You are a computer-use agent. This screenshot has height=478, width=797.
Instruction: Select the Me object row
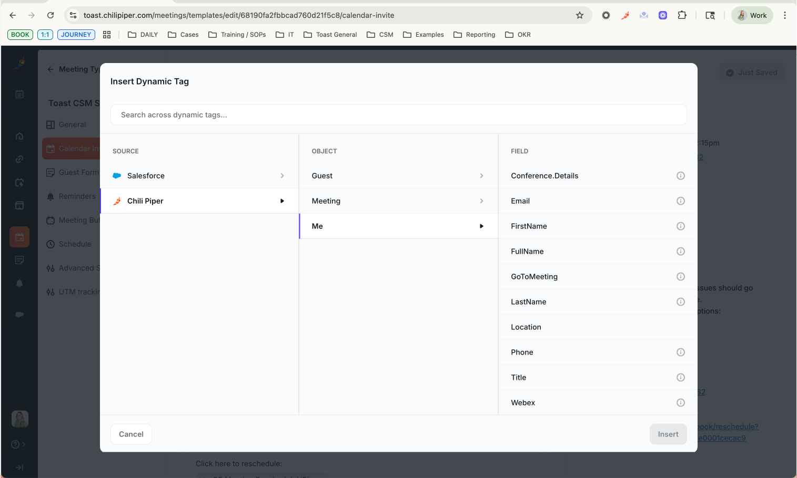[x=398, y=226]
